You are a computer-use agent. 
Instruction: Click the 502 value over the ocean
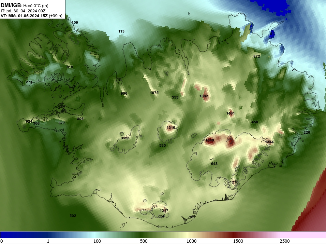click(73, 216)
